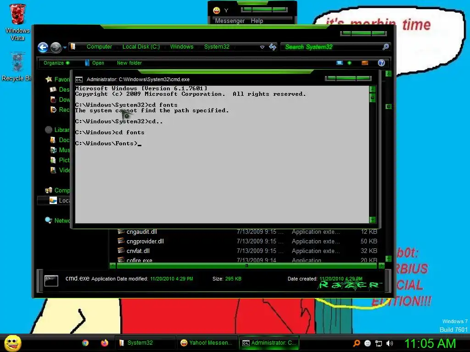The height and width of the screenshot is (352, 470).
Task: Launch Firefox from the taskbar
Action: coord(105,343)
